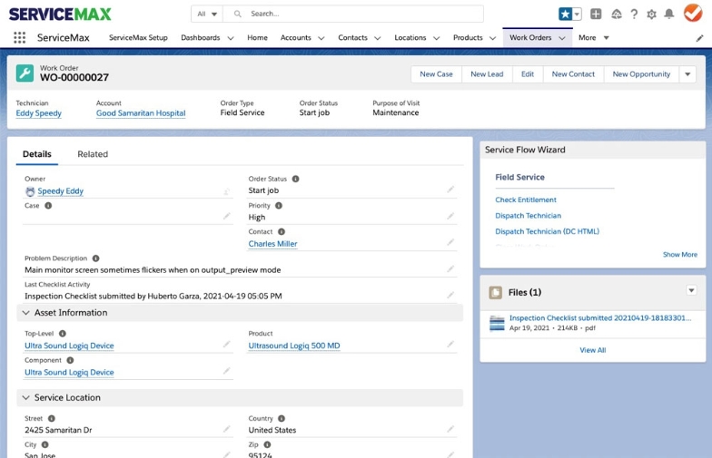The height and width of the screenshot is (458, 712).
Task: Expand the Contacts tab chevron
Action: coord(378,38)
